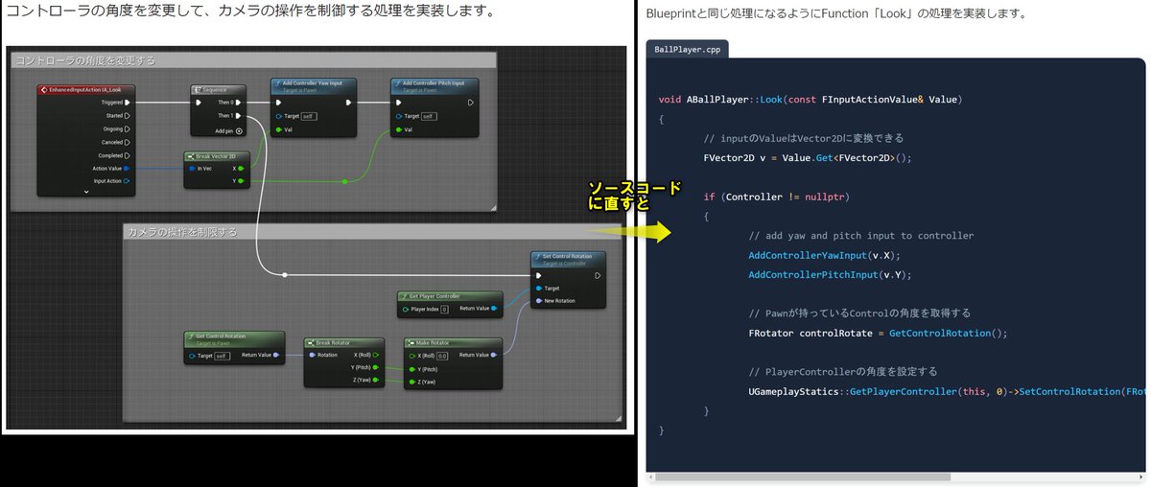Click the X (Roll) 0.0 value field

(443, 355)
